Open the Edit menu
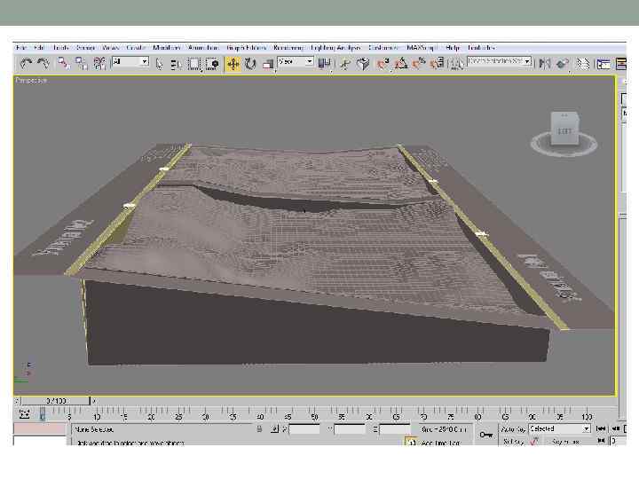The image size is (639, 479). pos(39,48)
